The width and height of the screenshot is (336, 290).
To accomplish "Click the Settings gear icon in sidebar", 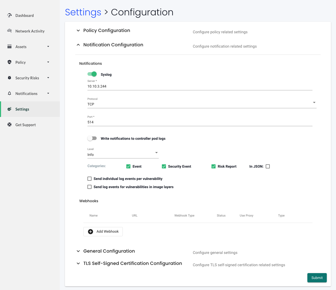I will tap(9, 109).
